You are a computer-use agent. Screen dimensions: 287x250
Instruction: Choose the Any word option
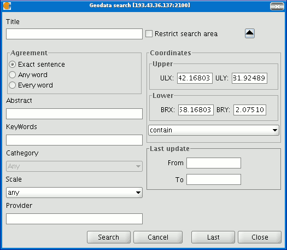pos(12,75)
